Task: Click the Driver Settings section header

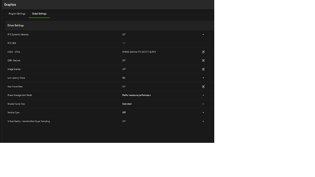Action: click(16, 26)
